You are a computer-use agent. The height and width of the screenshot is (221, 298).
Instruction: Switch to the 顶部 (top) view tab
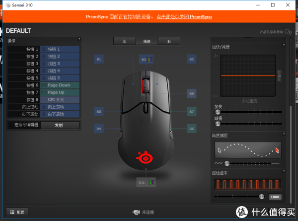tap(147, 41)
